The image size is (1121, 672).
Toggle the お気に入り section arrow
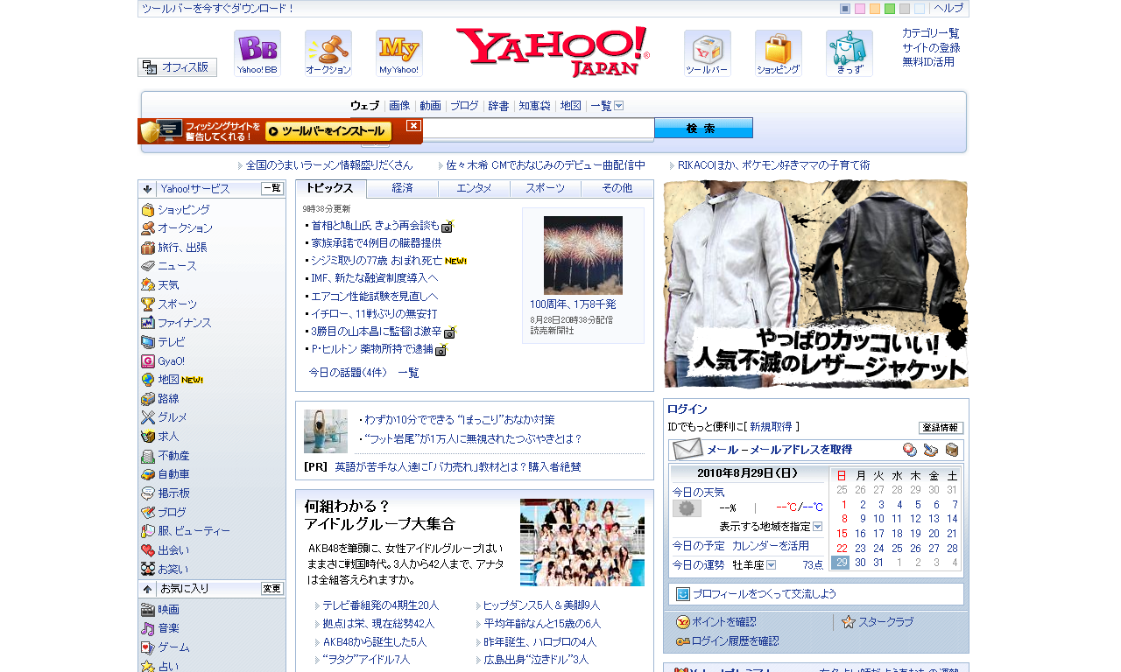(x=147, y=590)
